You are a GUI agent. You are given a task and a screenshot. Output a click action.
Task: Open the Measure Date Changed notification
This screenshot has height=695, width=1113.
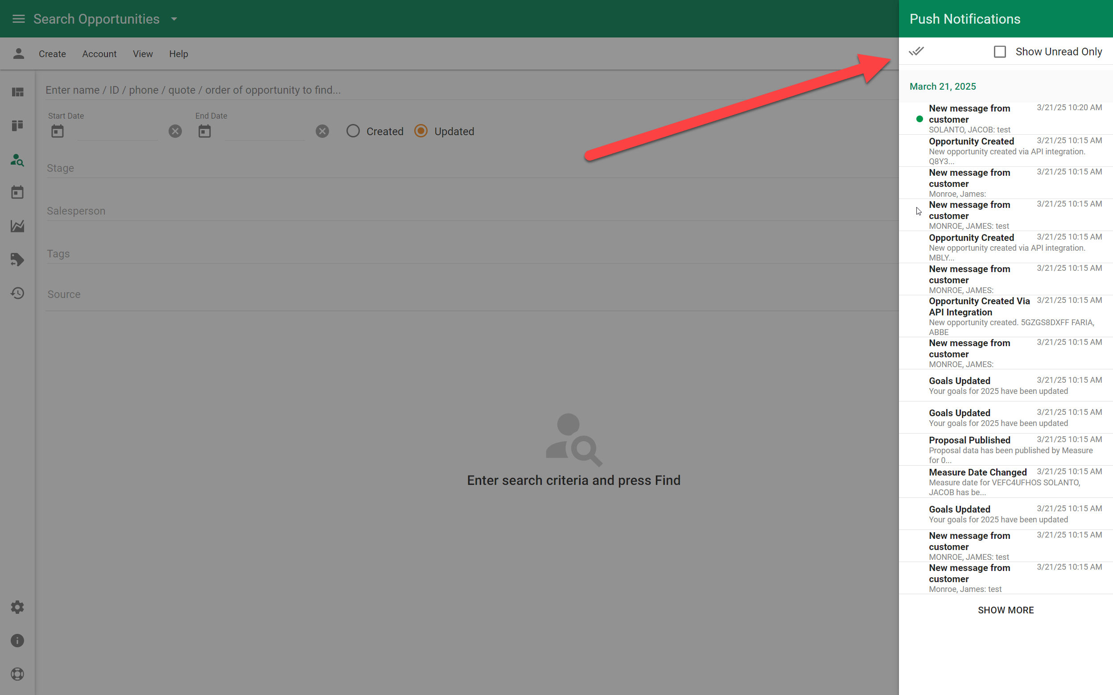click(x=1006, y=482)
